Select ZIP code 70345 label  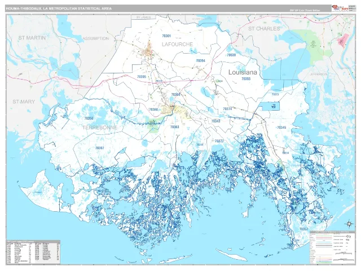[281, 128]
